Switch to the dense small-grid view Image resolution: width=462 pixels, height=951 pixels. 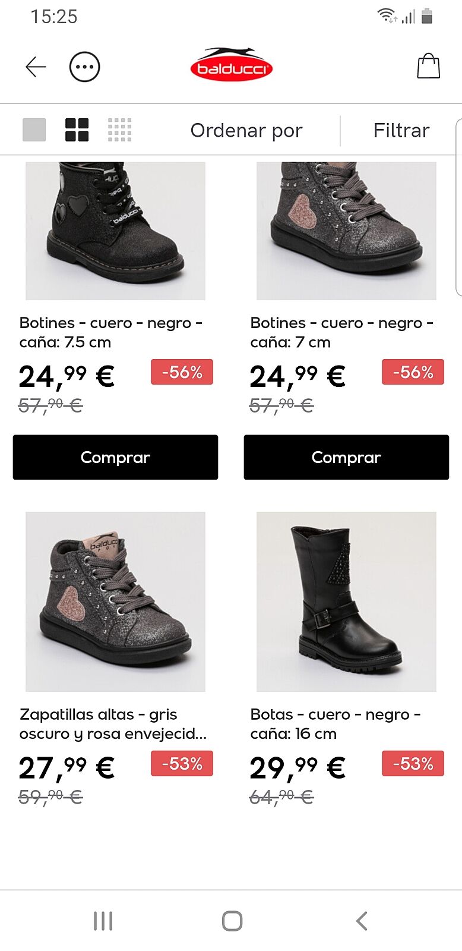(119, 130)
